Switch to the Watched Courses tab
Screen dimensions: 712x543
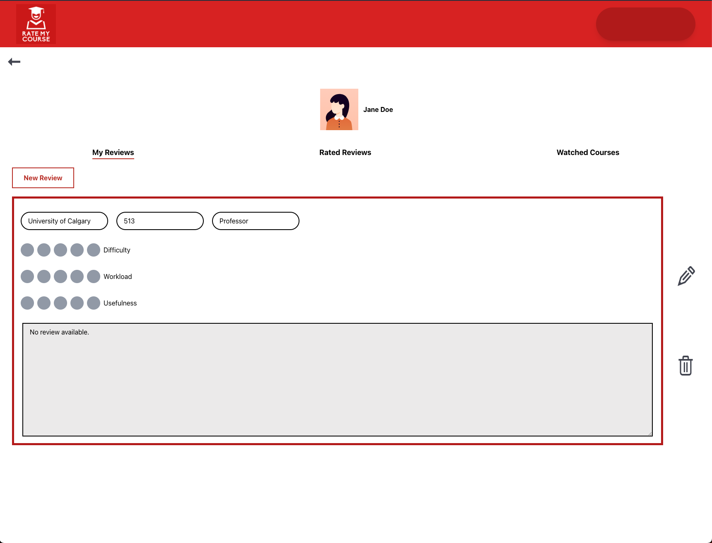coord(587,153)
